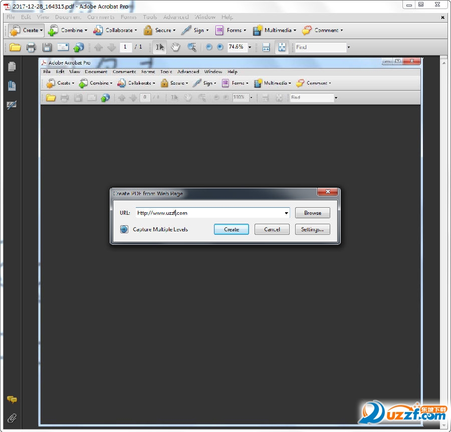The image size is (451, 432).
Task: Open the Bookmarks panel in left sidebar
Action: coord(12,86)
